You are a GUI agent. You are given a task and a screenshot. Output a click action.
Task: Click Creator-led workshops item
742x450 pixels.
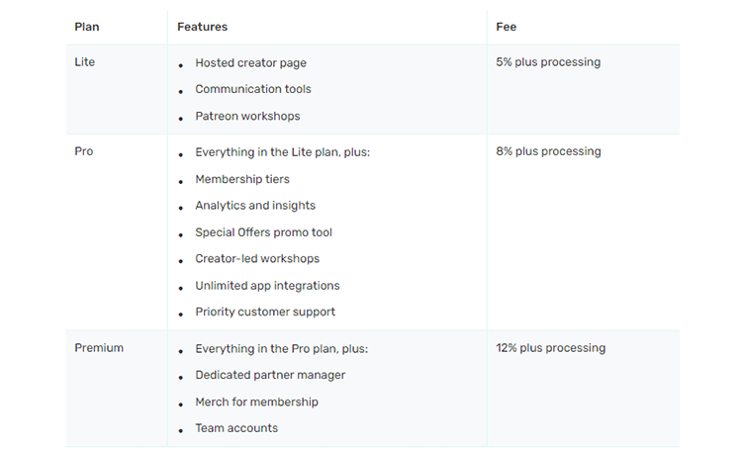click(x=257, y=258)
